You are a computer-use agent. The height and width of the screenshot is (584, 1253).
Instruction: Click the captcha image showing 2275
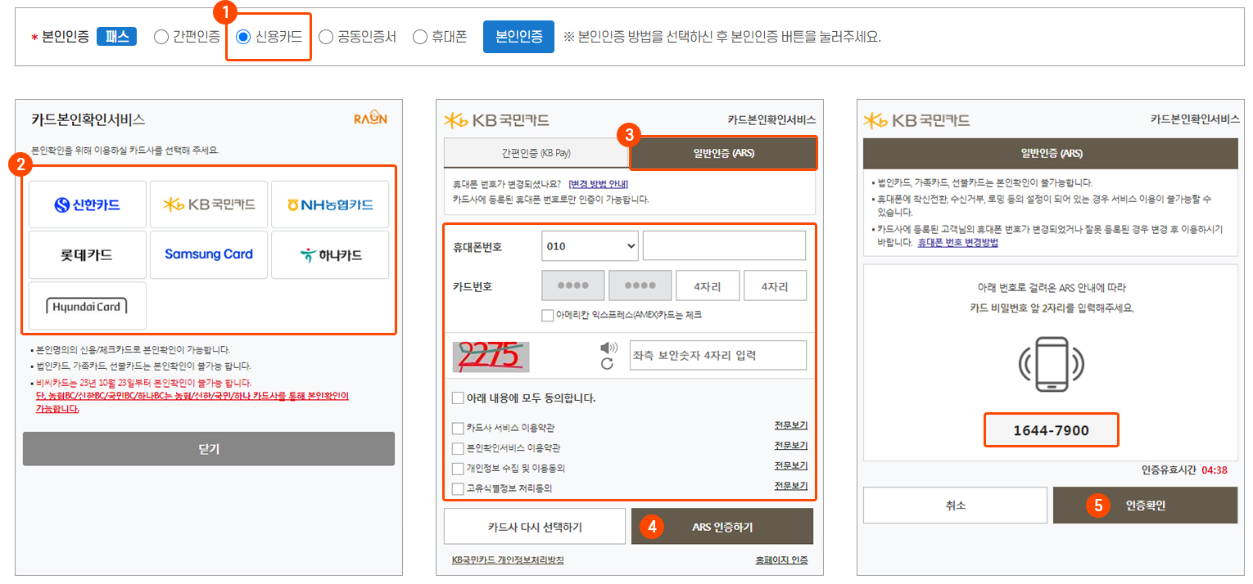click(x=491, y=357)
